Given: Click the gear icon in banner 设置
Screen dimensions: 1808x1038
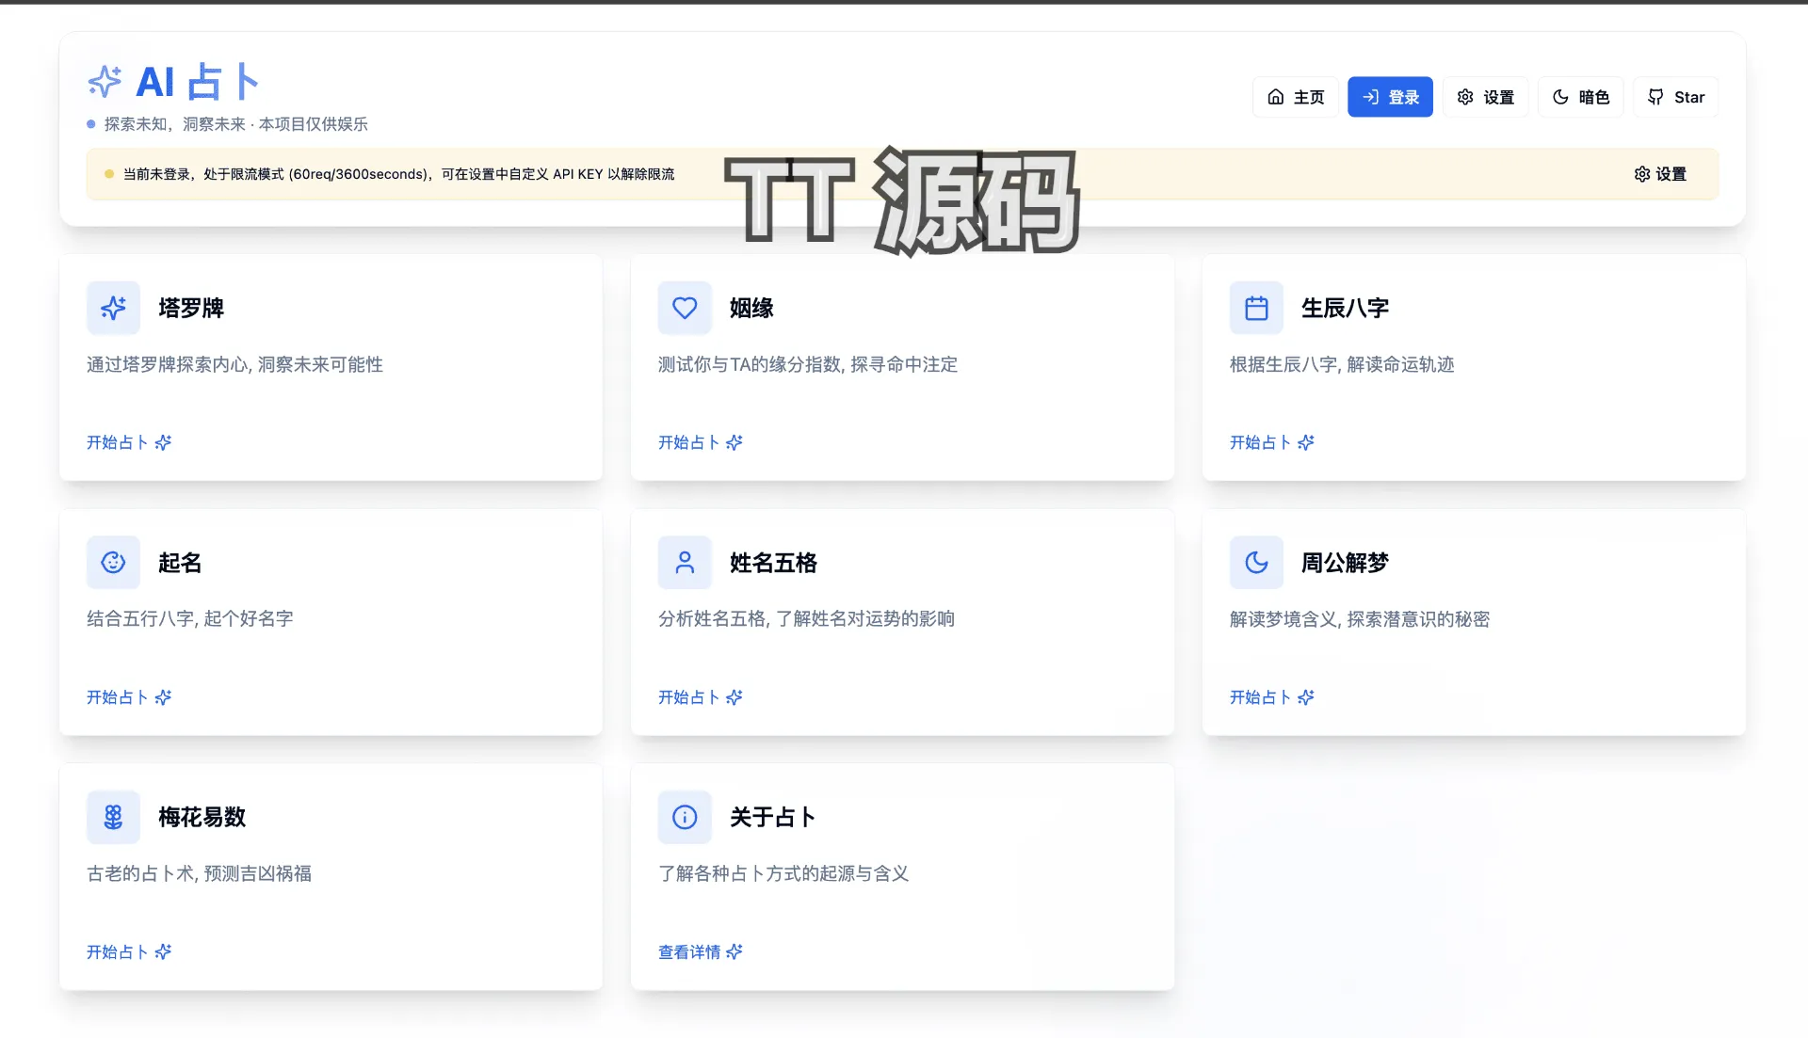Looking at the screenshot, I should click(x=1642, y=174).
